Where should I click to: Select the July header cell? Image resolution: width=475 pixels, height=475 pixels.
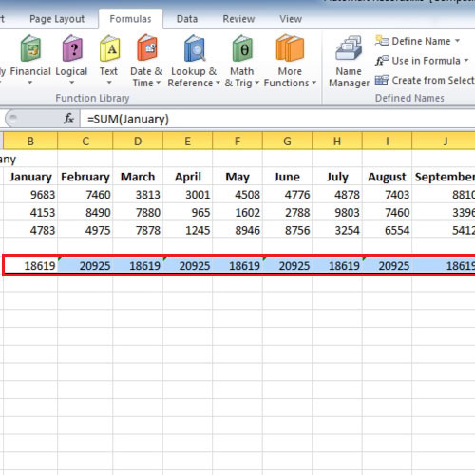(x=337, y=177)
